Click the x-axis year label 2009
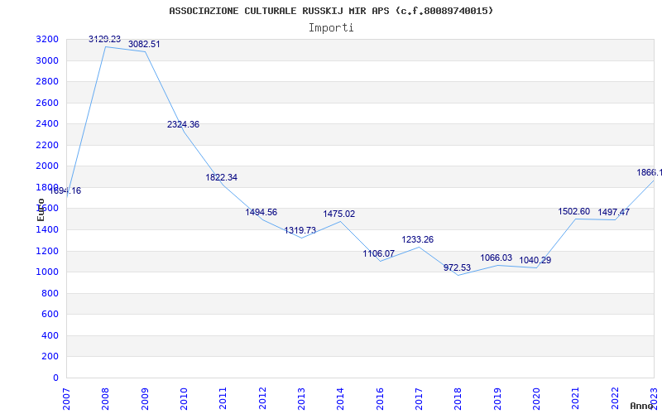This screenshot has width=662, height=414. click(x=144, y=399)
